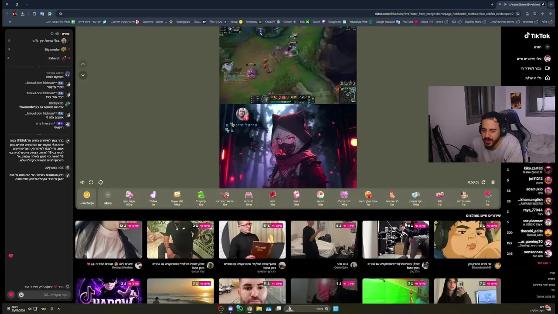Open the Google Translate bookmark

pos(387,22)
